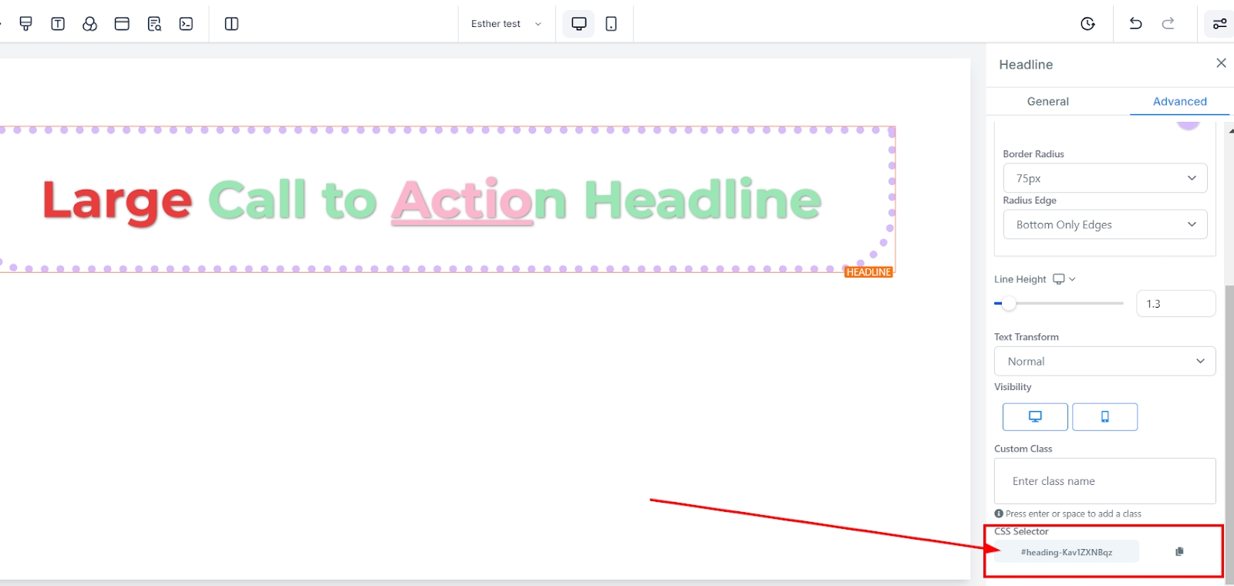
Task: Click the split-columns layout icon
Action: point(231,24)
